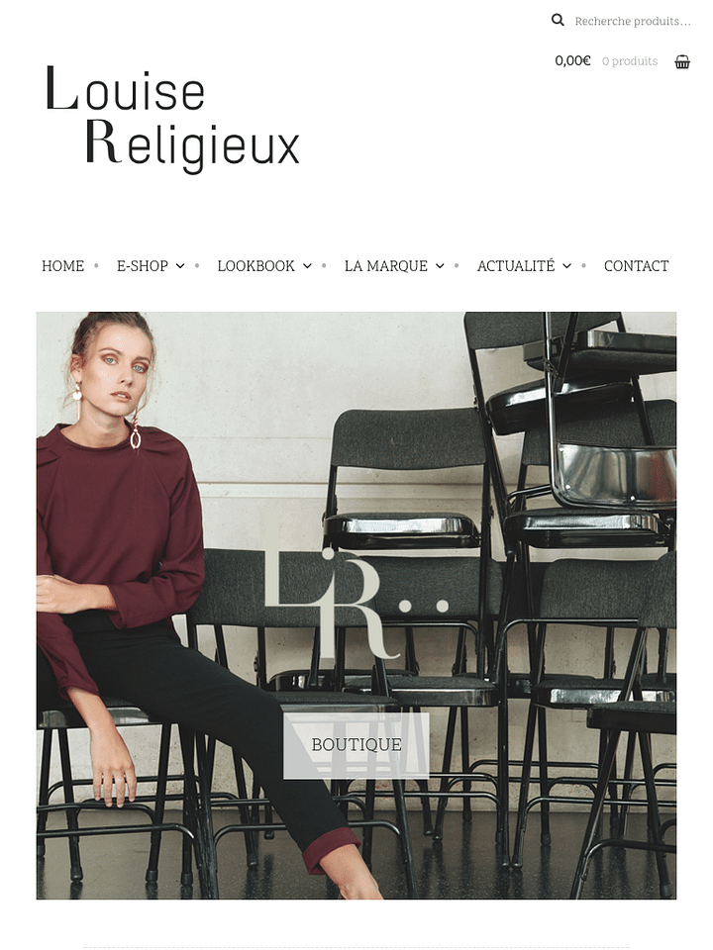Open the shopping basket icon
Image resolution: width=713 pixels, height=950 pixels.
682,61
